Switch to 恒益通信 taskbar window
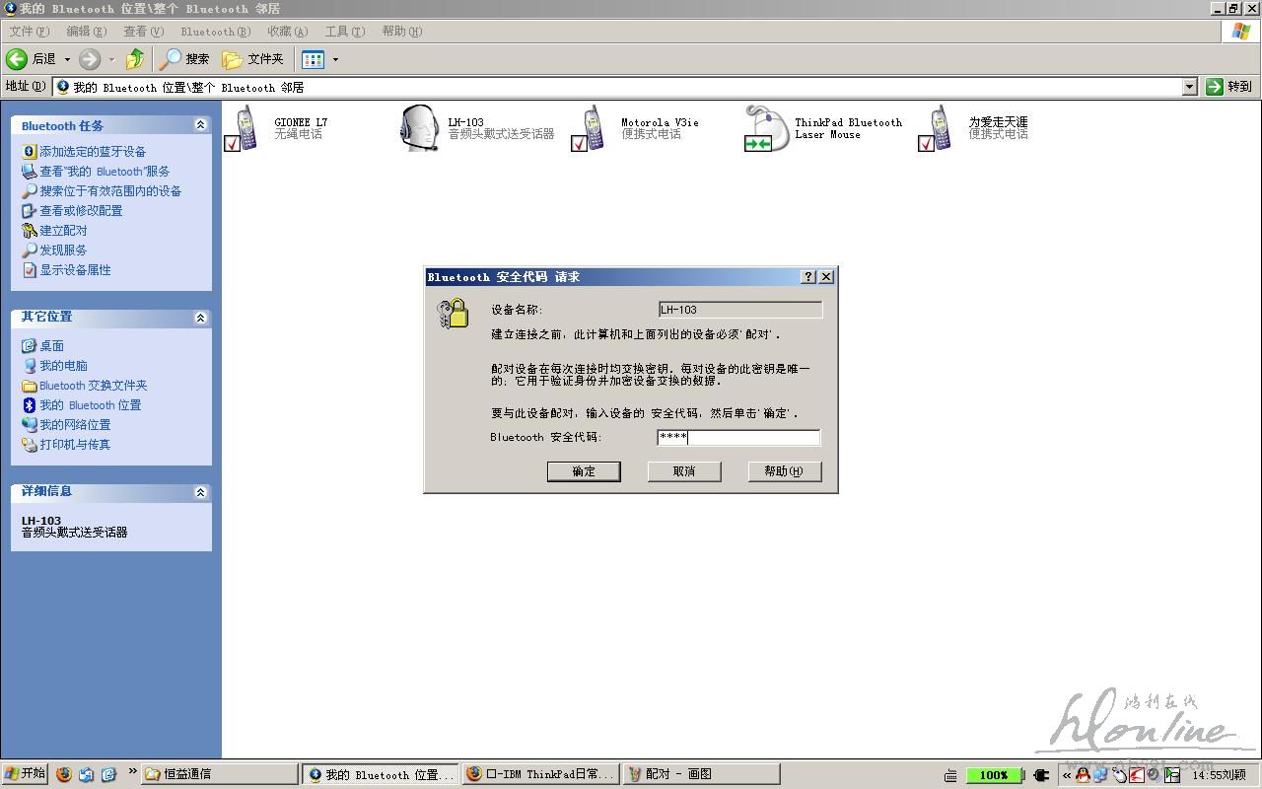Image resolution: width=1262 pixels, height=789 pixels. 219,774
